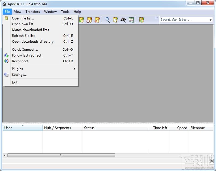Click the user file list toolbar icon

click(142, 20)
